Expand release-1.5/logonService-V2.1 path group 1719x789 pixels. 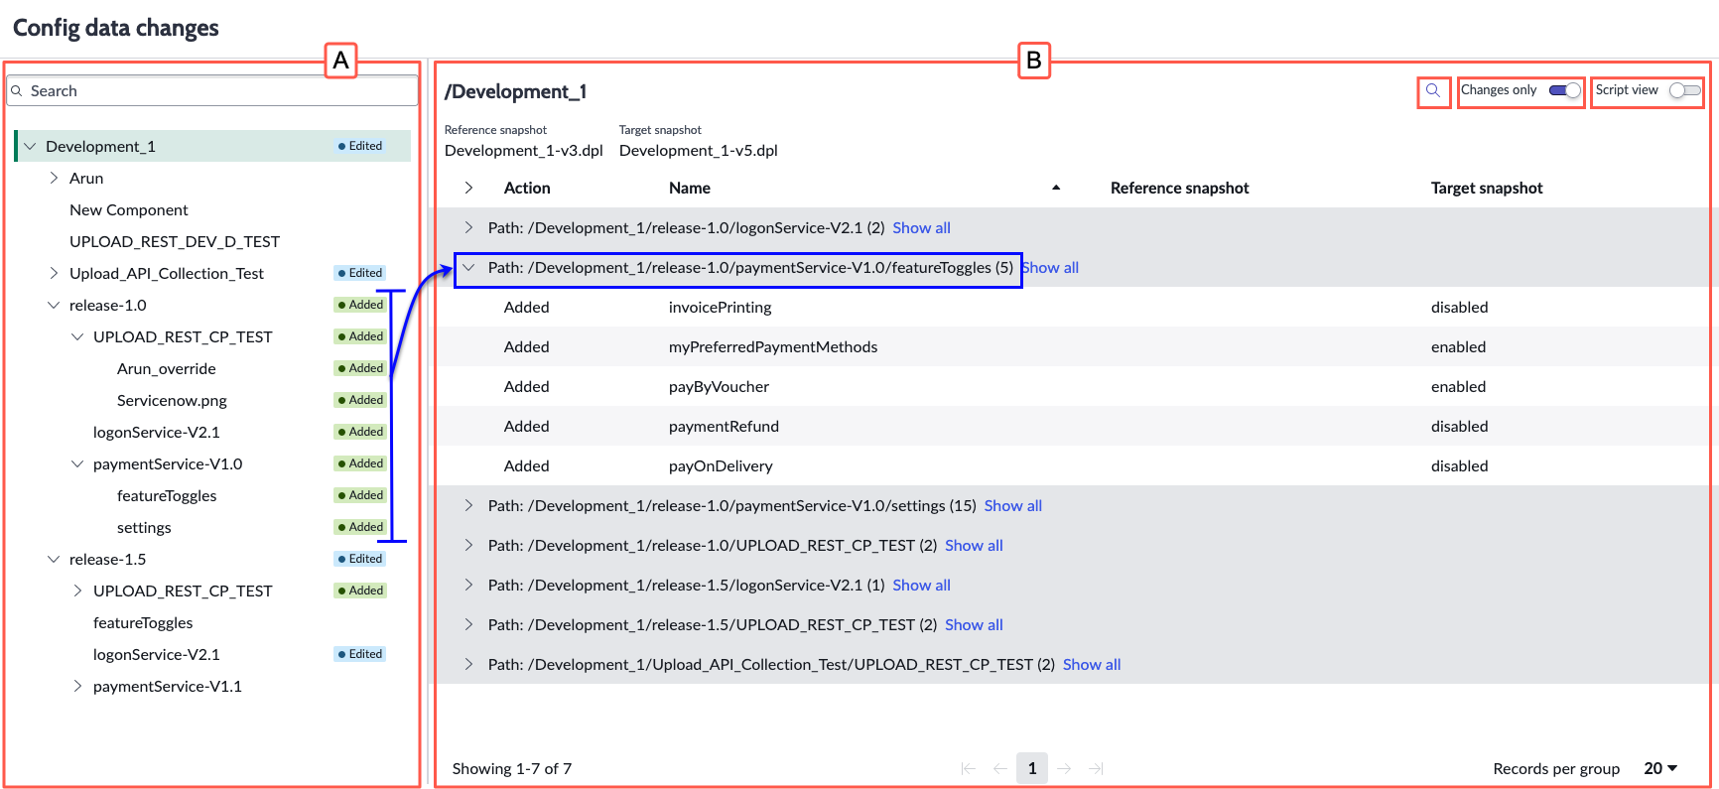point(468,585)
